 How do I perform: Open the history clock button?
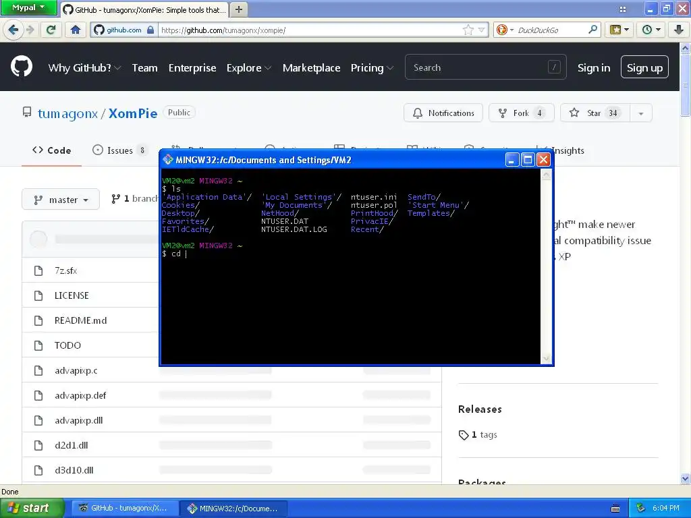click(x=651, y=30)
